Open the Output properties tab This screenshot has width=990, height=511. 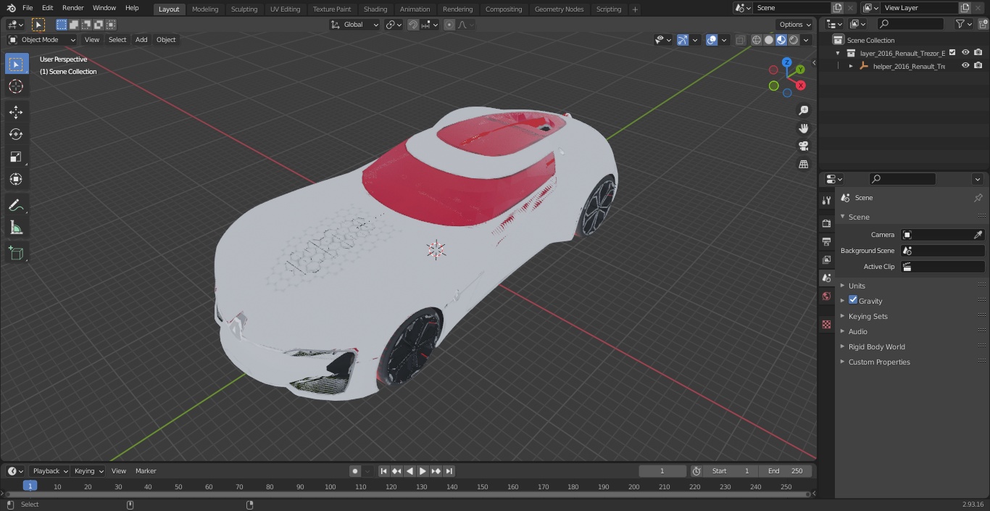(x=826, y=241)
